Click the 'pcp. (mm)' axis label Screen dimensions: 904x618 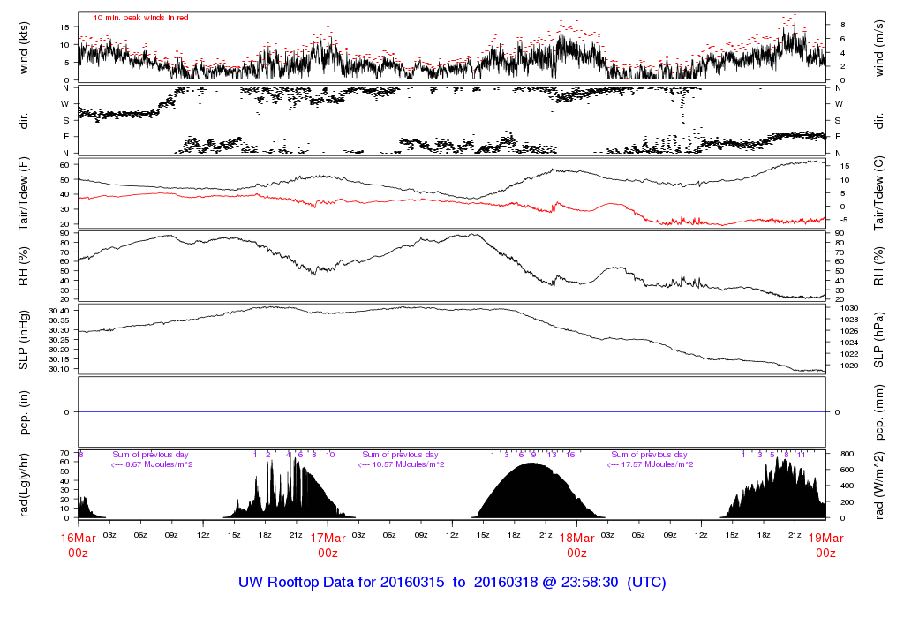tap(880, 411)
